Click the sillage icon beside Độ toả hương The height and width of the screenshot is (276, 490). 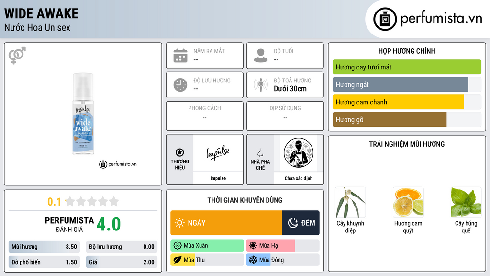click(x=261, y=85)
